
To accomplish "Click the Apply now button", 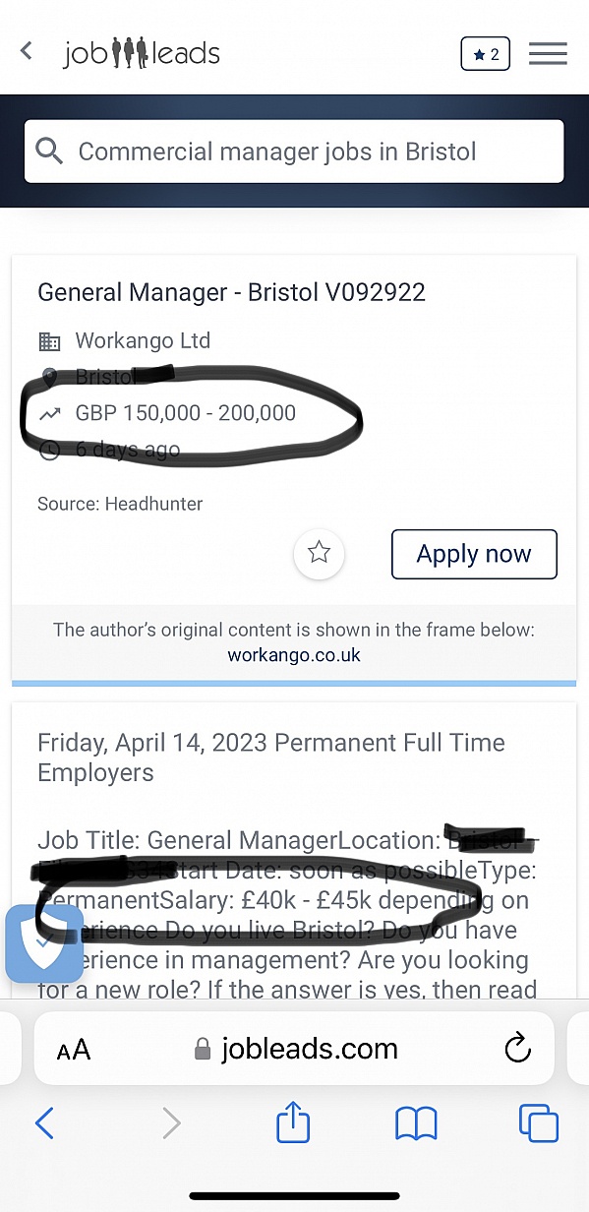I will (474, 554).
